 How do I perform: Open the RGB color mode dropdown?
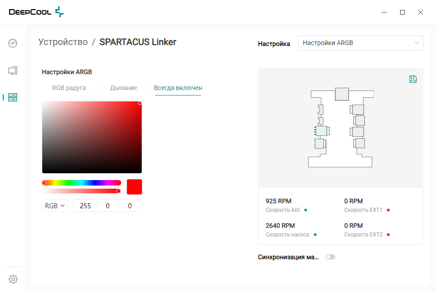point(55,206)
